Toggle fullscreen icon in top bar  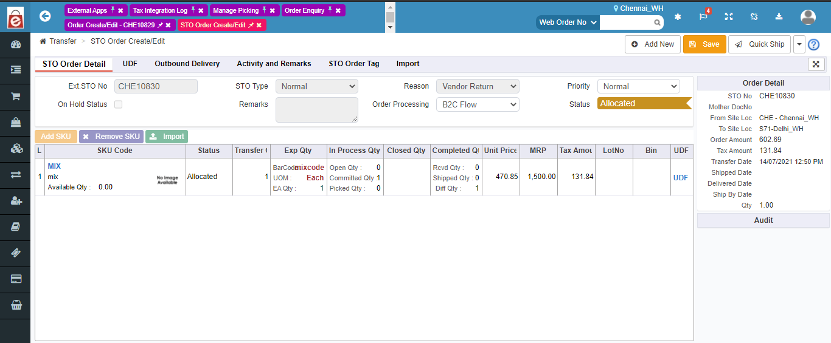point(729,16)
